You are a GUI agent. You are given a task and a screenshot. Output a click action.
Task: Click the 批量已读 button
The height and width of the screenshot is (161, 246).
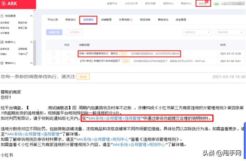pos(54,32)
